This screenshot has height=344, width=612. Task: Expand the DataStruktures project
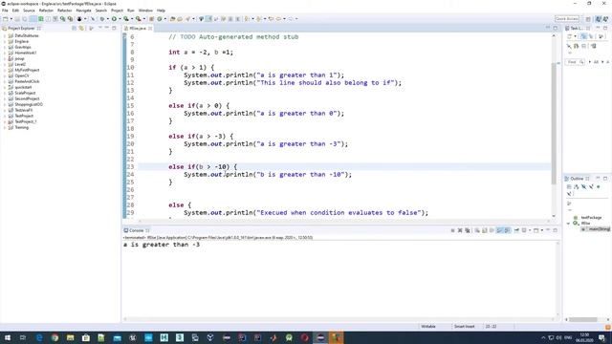point(5,35)
